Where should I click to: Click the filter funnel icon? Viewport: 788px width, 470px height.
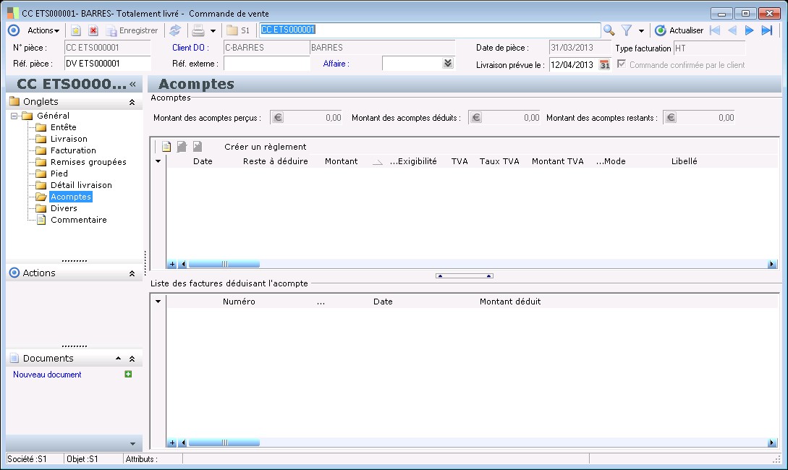pyautogui.click(x=627, y=30)
